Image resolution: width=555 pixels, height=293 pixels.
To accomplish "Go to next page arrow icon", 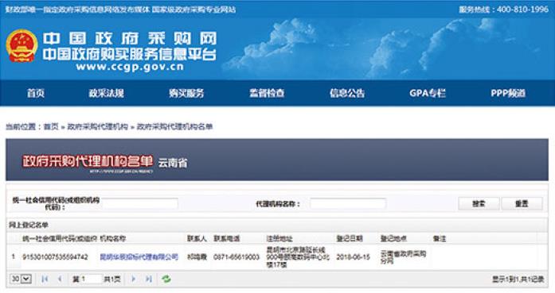I will pyautogui.click(x=134, y=279).
